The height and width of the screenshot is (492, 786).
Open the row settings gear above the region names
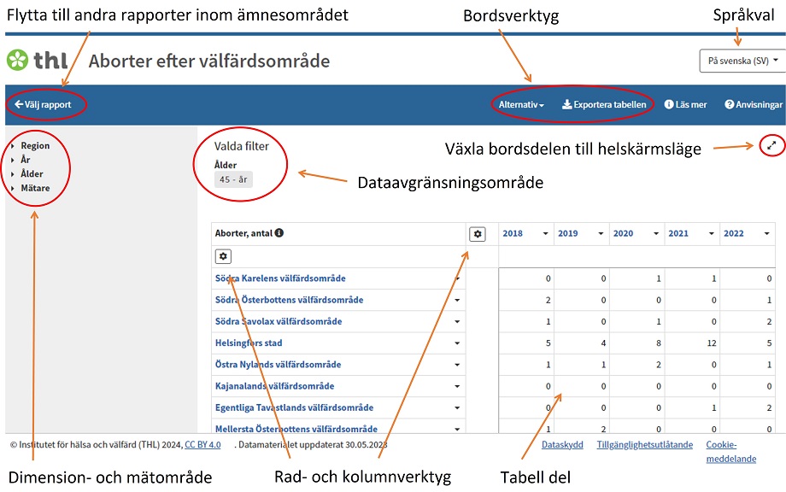[x=224, y=255]
